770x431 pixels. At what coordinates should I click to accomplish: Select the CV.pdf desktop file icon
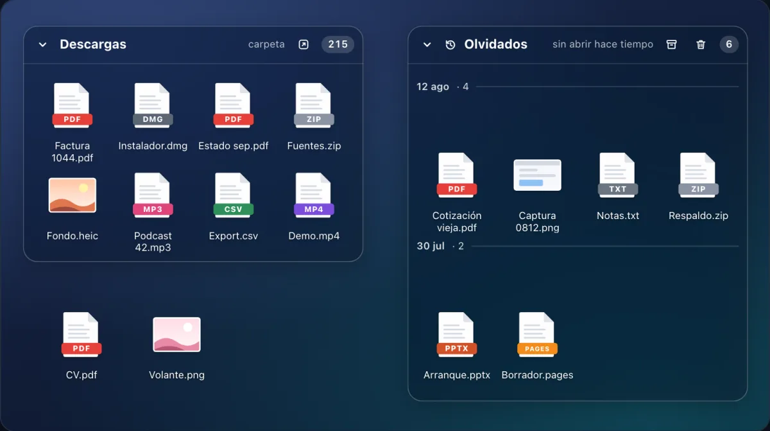81,335
